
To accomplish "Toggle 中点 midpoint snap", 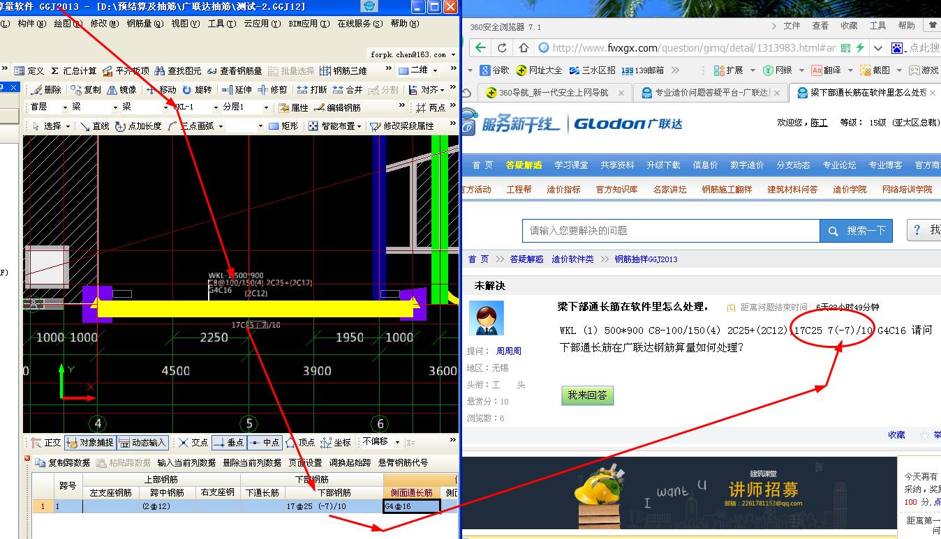I will click(265, 442).
